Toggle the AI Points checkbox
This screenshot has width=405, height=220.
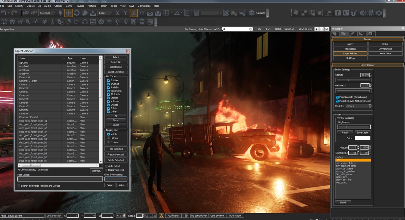tap(109, 94)
